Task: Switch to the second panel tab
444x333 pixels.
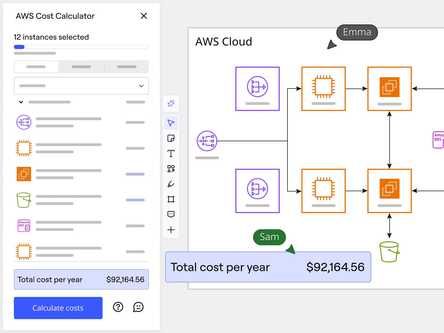Action: pos(81,67)
